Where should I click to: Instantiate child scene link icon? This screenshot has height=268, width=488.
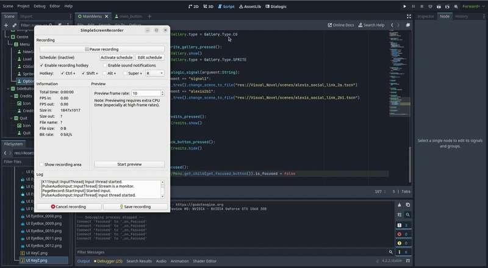pos(14,25)
